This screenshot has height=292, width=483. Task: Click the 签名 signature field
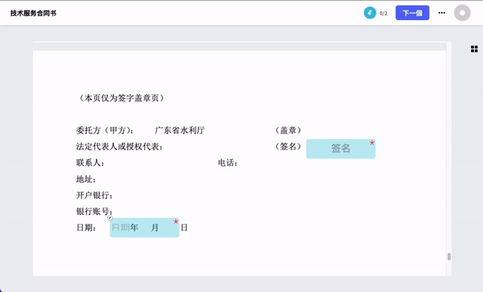pos(341,149)
